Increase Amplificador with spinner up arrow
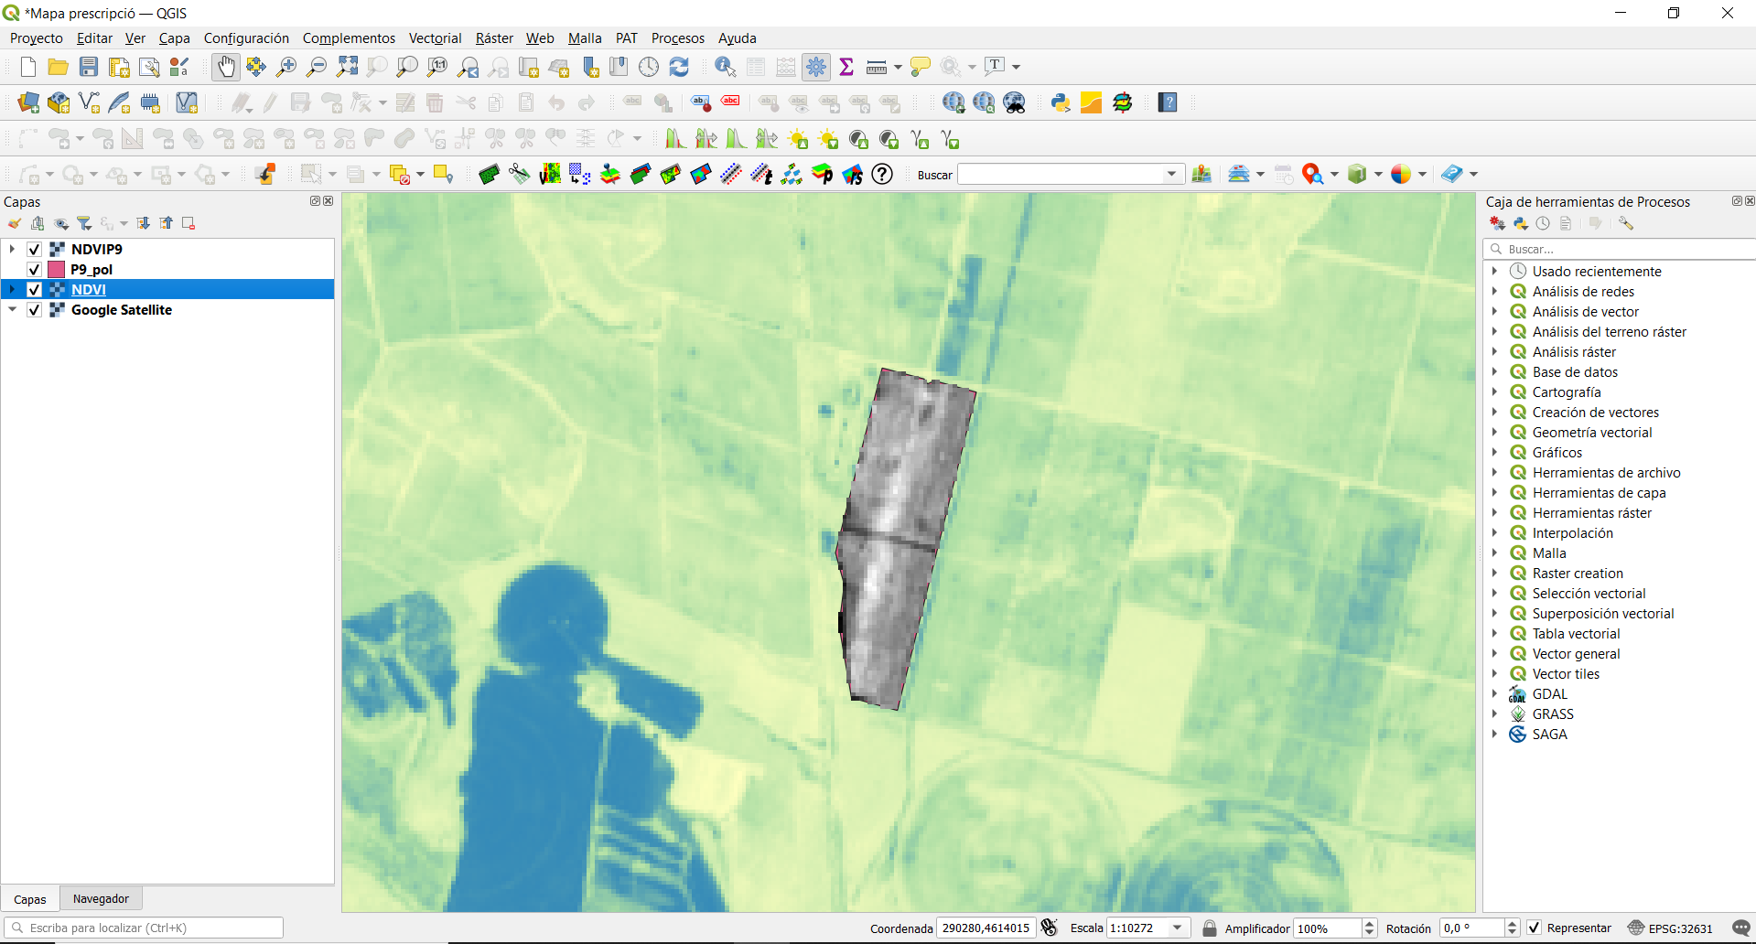Image resolution: width=1756 pixels, height=944 pixels. click(x=1369, y=924)
